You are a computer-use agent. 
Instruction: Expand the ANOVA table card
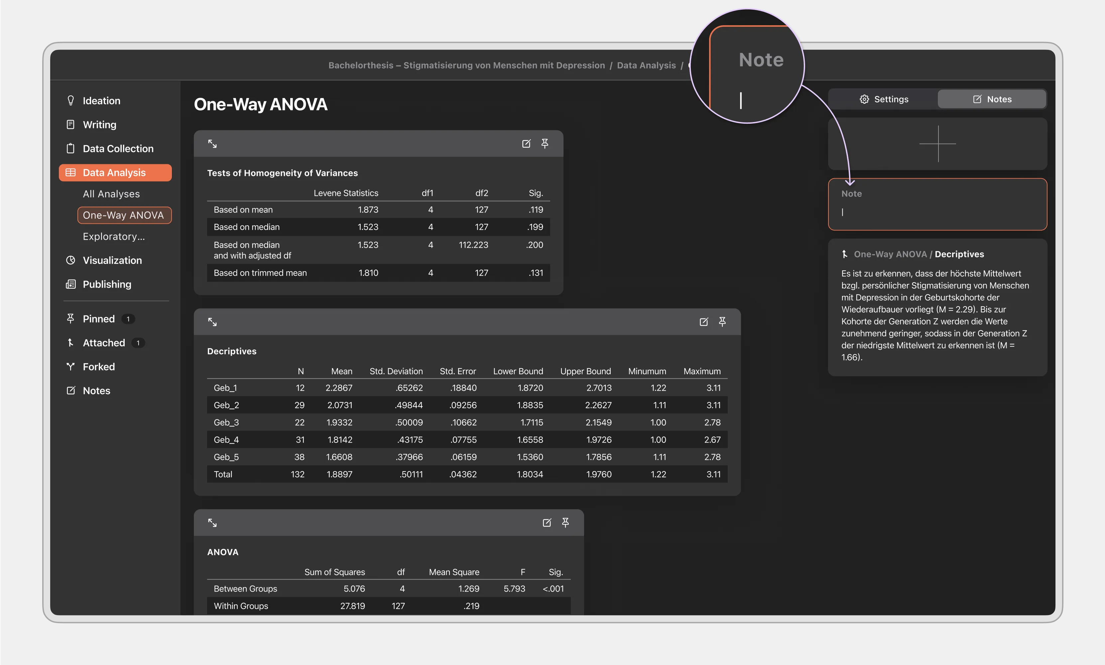(x=212, y=522)
